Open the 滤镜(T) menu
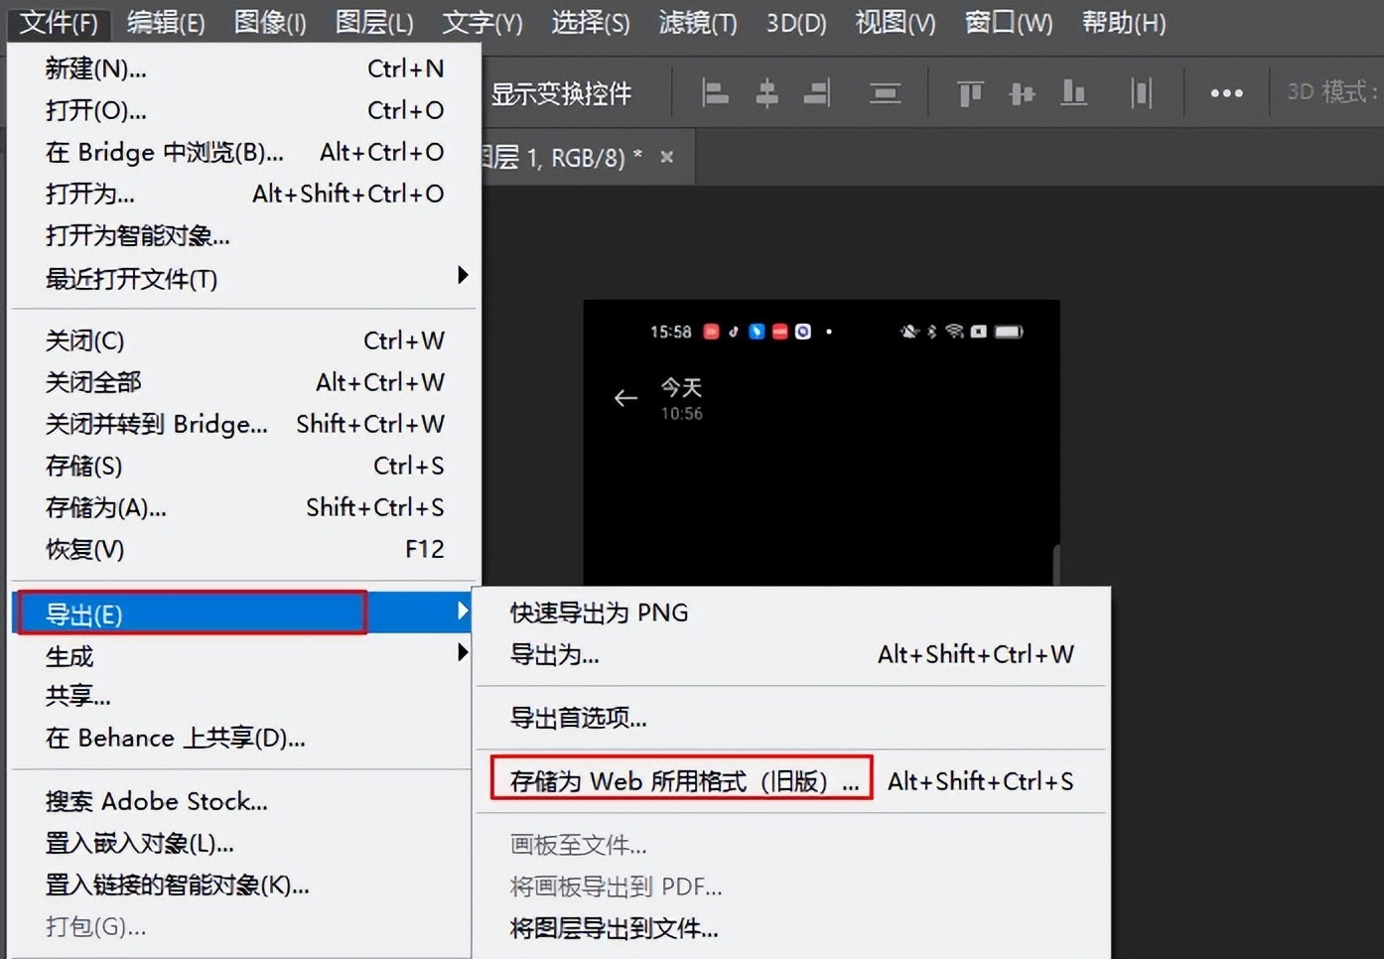The height and width of the screenshot is (959, 1384). pyautogui.click(x=697, y=22)
